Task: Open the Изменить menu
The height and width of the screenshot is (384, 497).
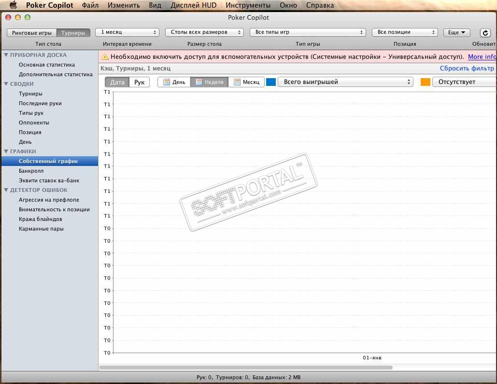Action: pos(124,5)
